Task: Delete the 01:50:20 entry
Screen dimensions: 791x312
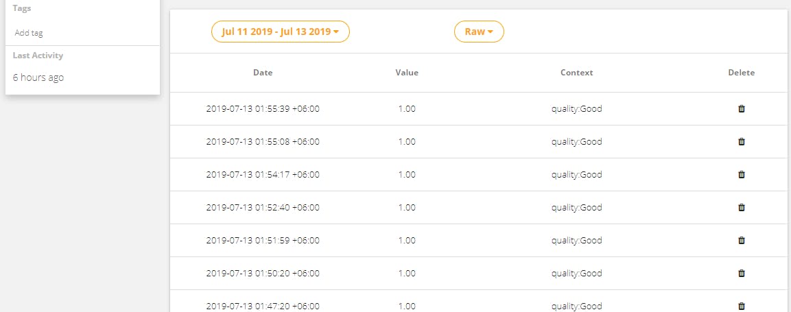Action: pos(741,273)
